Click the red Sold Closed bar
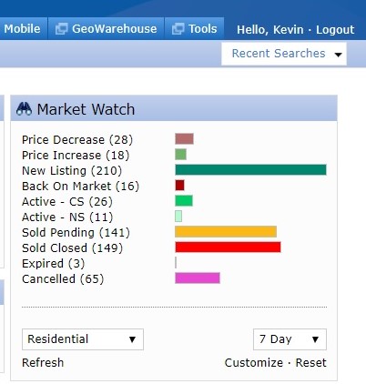Viewport: 366px width, 384px height. 228,248
